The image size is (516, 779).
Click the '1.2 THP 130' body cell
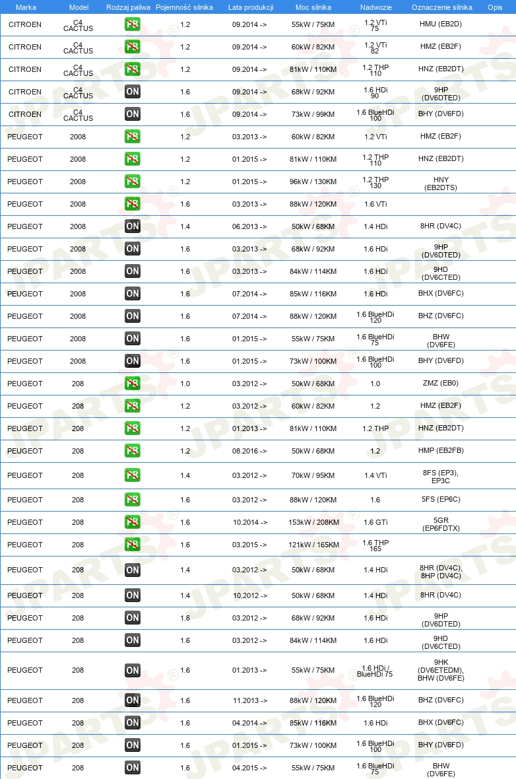(x=375, y=182)
